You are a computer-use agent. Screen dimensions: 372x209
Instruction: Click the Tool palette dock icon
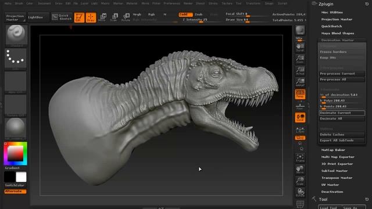click(367, 199)
